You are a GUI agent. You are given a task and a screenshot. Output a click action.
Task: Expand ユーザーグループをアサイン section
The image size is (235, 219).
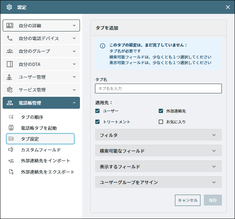tap(158, 182)
